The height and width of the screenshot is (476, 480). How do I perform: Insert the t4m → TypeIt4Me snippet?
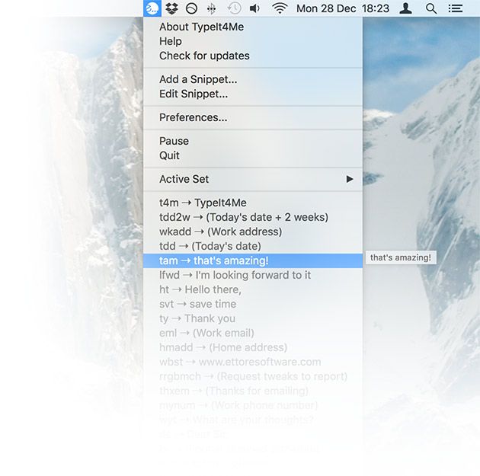pos(253,203)
